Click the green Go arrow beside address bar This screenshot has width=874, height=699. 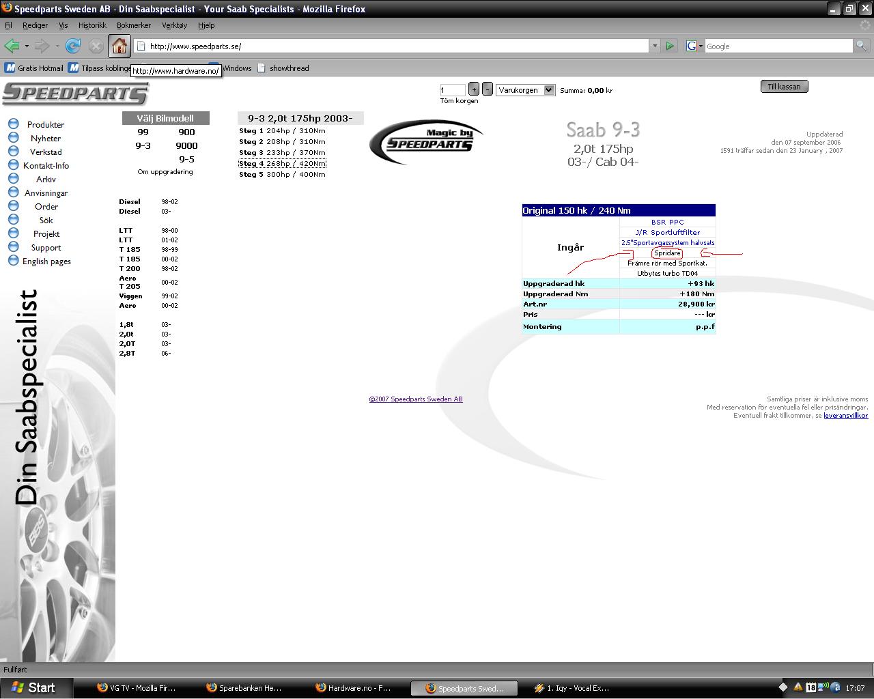tap(670, 46)
